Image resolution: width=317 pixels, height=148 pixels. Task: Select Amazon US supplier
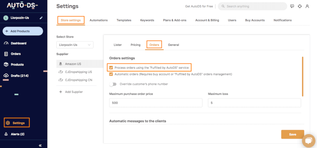pyautogui.click(x=80, y=64)
